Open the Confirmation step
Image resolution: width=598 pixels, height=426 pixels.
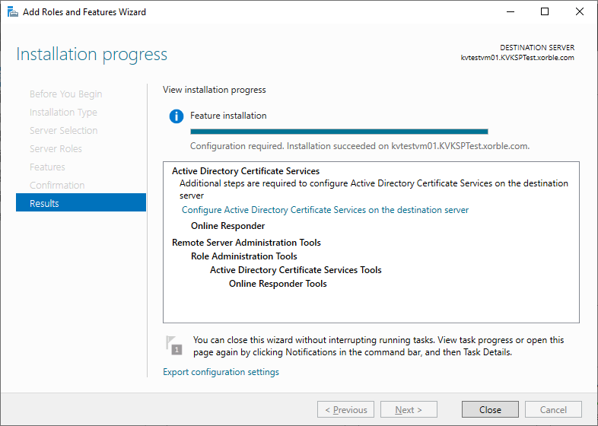click(57, 186)
